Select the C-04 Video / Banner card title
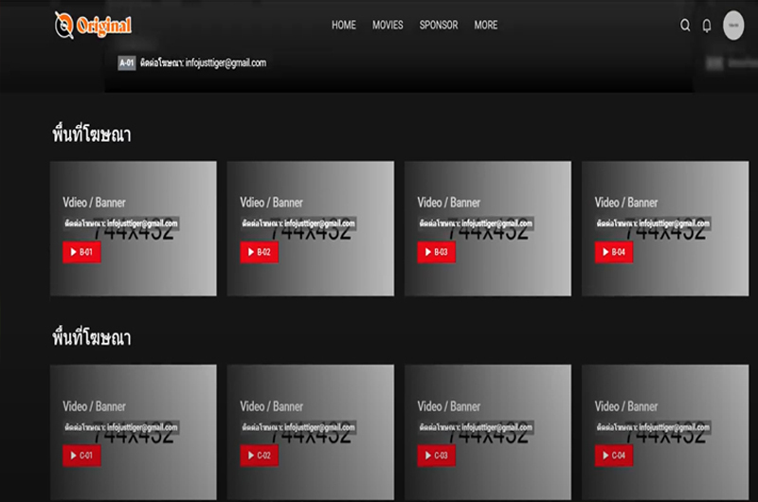Viewport: 758px width, 502px height. tap(625, 406)
